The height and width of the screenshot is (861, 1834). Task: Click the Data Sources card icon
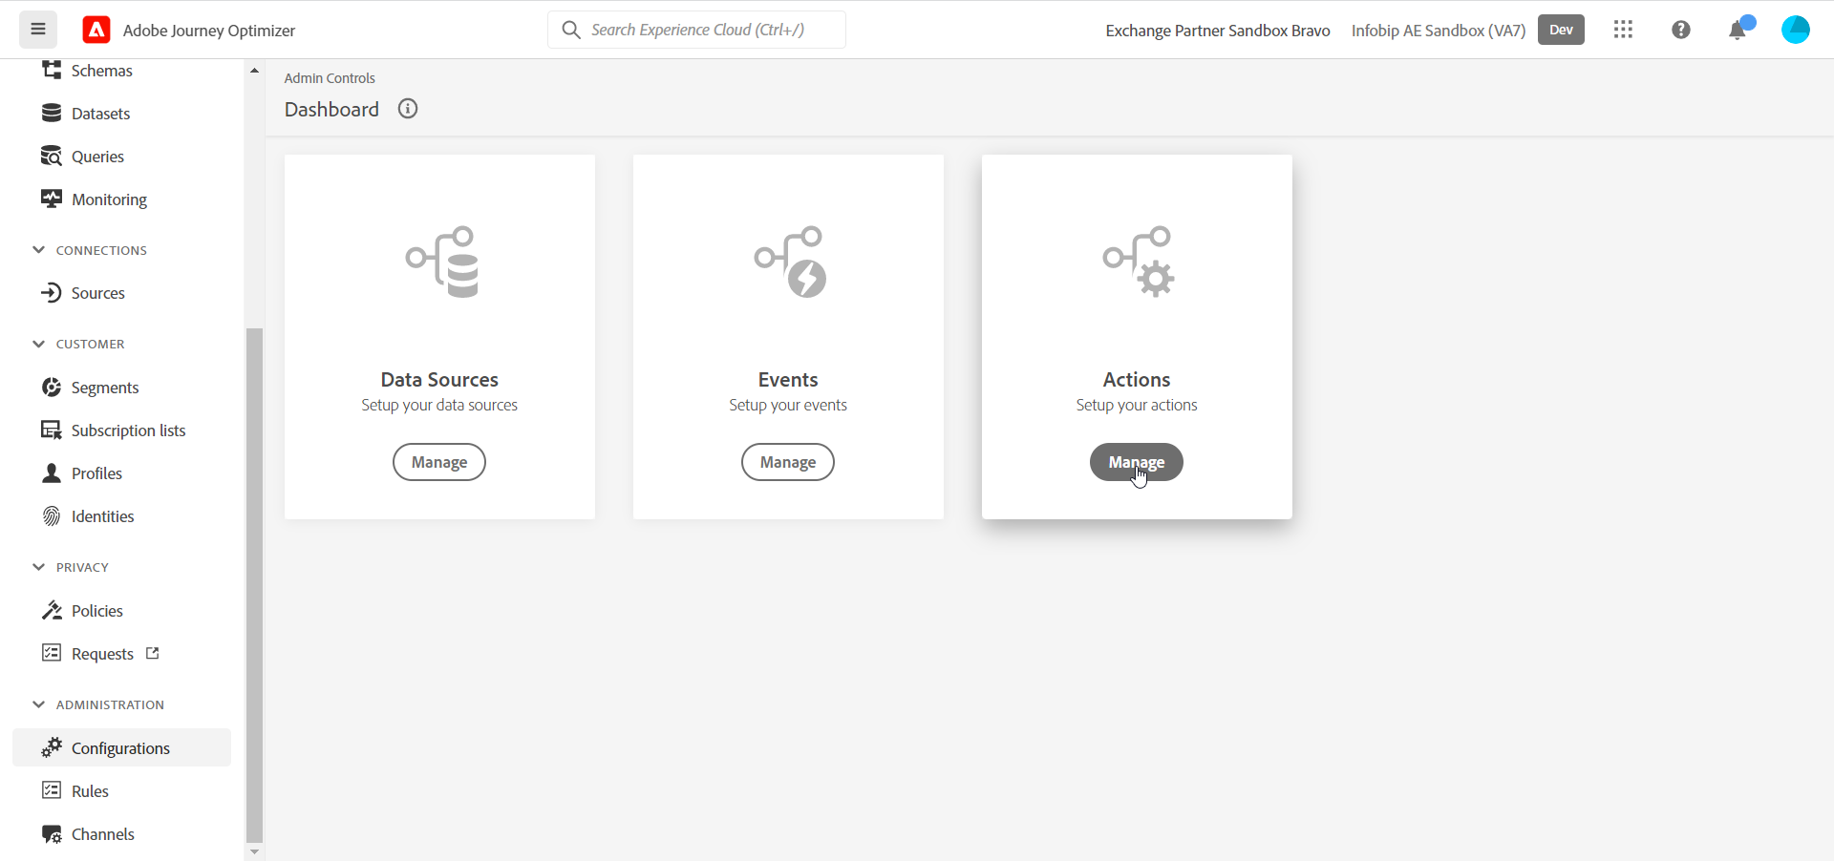pos(442,262)
